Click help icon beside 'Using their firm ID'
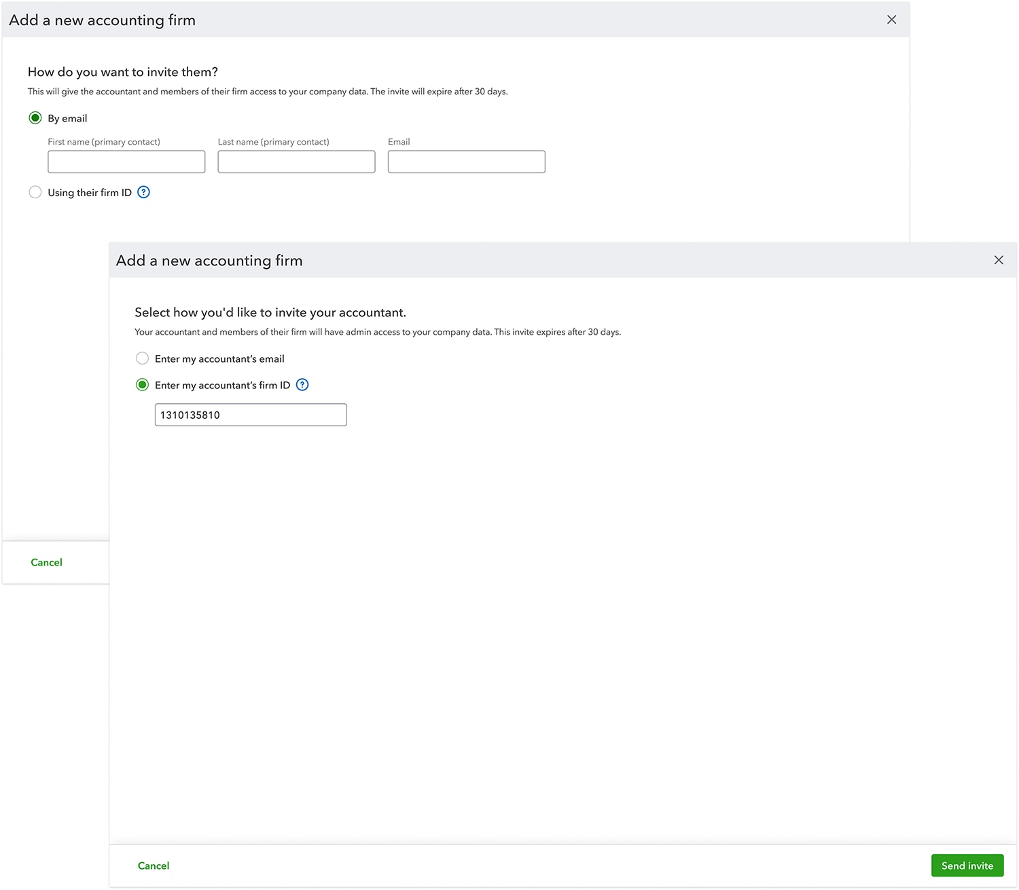The image size is (1019, 890). click(x=143, y=192)
